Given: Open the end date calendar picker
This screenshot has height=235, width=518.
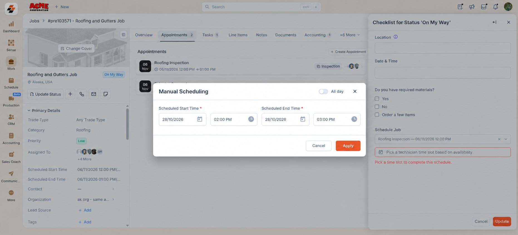Looking at the screenshot, I should (x=303, y=119).
